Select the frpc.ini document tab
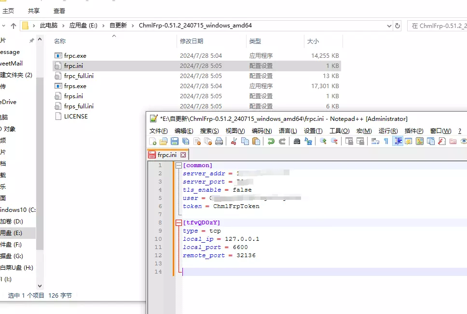 [x=167, y=155]
